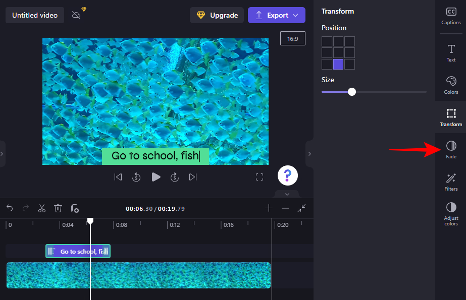The width and height of the screenshot is (466, 300).
Task: Collapse the right property panel
Action: click(309, 153)
